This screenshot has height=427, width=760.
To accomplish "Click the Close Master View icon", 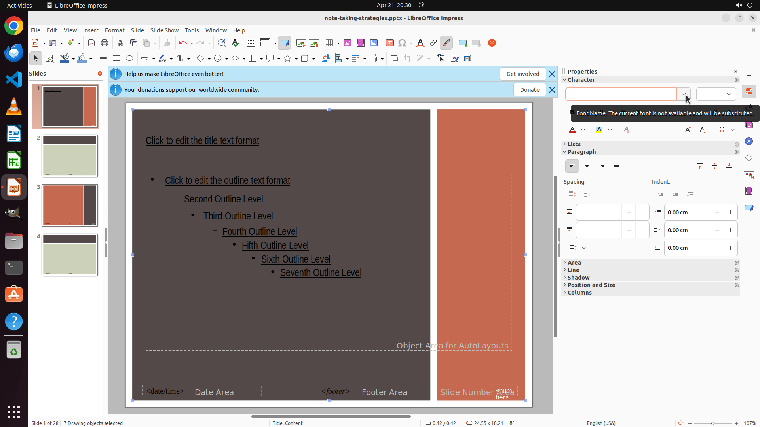I will click(492, 43).
